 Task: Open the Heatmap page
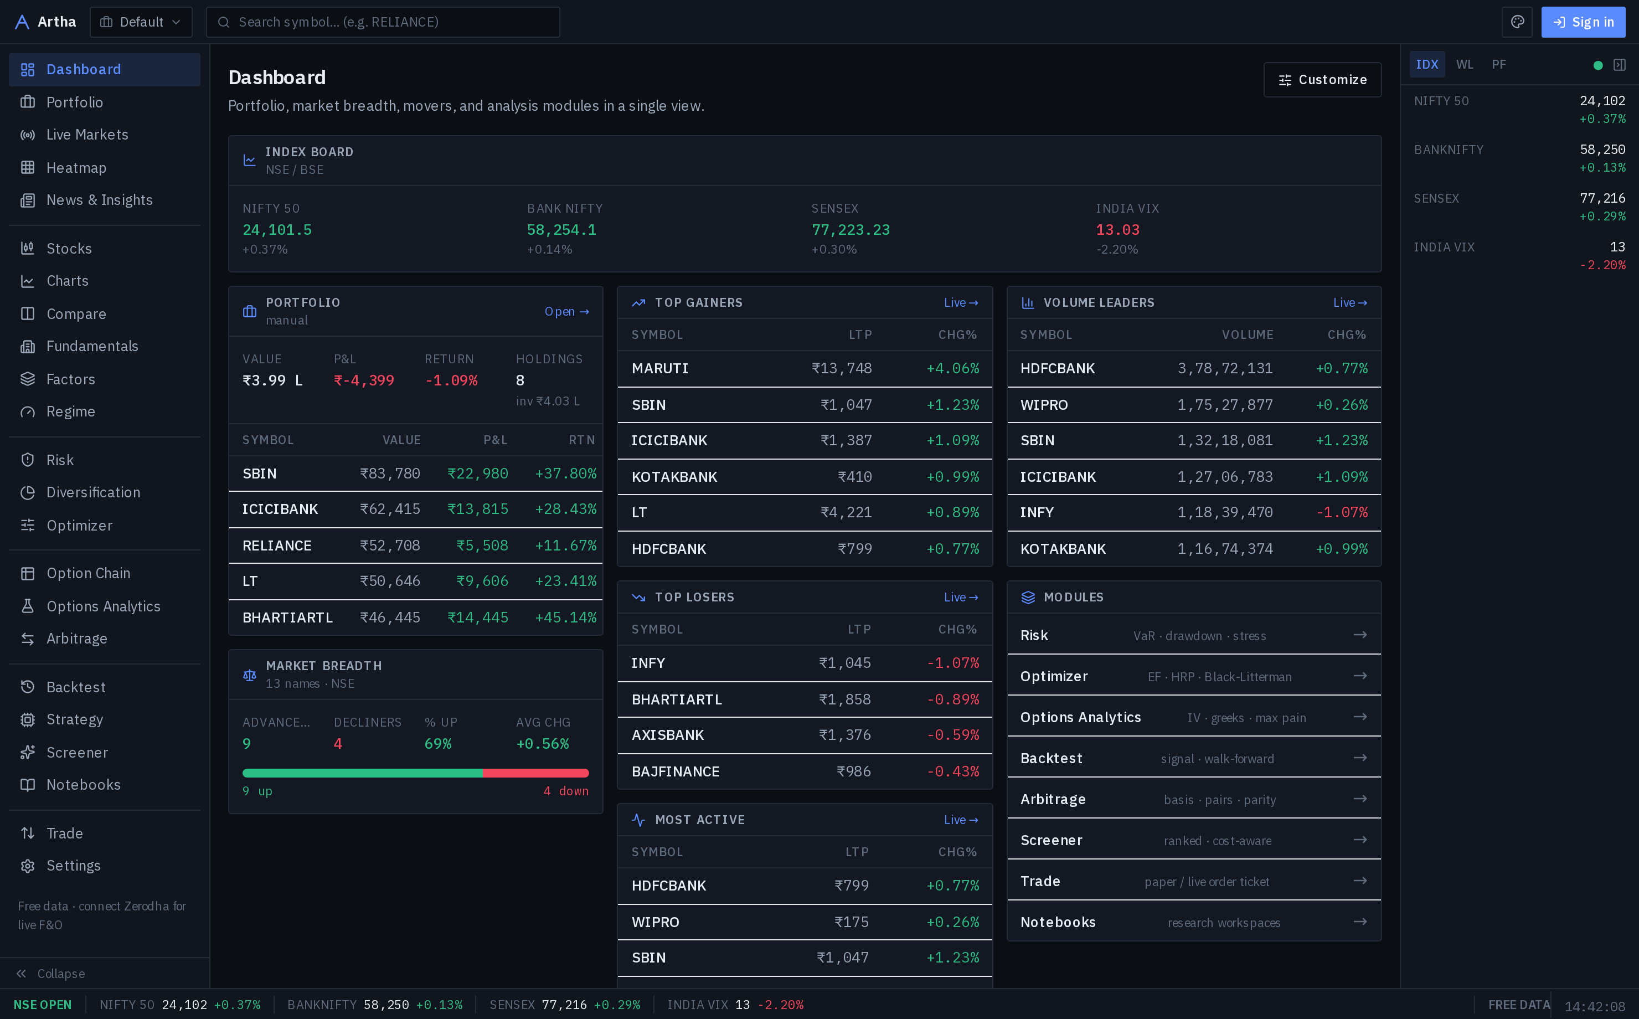(x=105, y=167)
